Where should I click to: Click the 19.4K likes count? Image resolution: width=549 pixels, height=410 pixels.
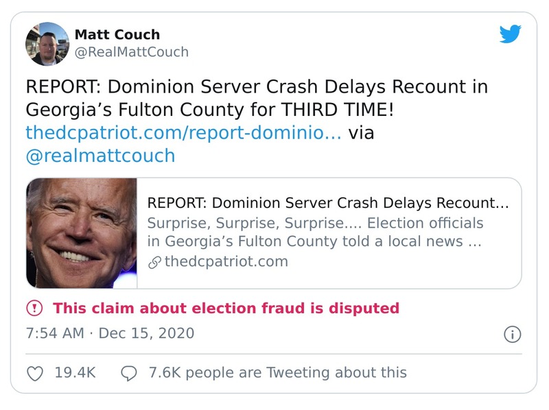(x=75, y=373)
